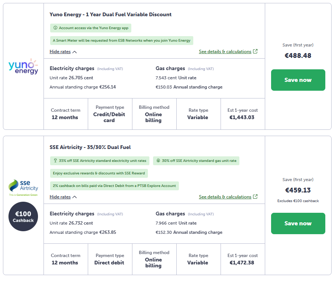The image size is (336, 281).
Task: Select SSE Airtricity 35/30% Dual Fuel title
Action: click(90, 148)
